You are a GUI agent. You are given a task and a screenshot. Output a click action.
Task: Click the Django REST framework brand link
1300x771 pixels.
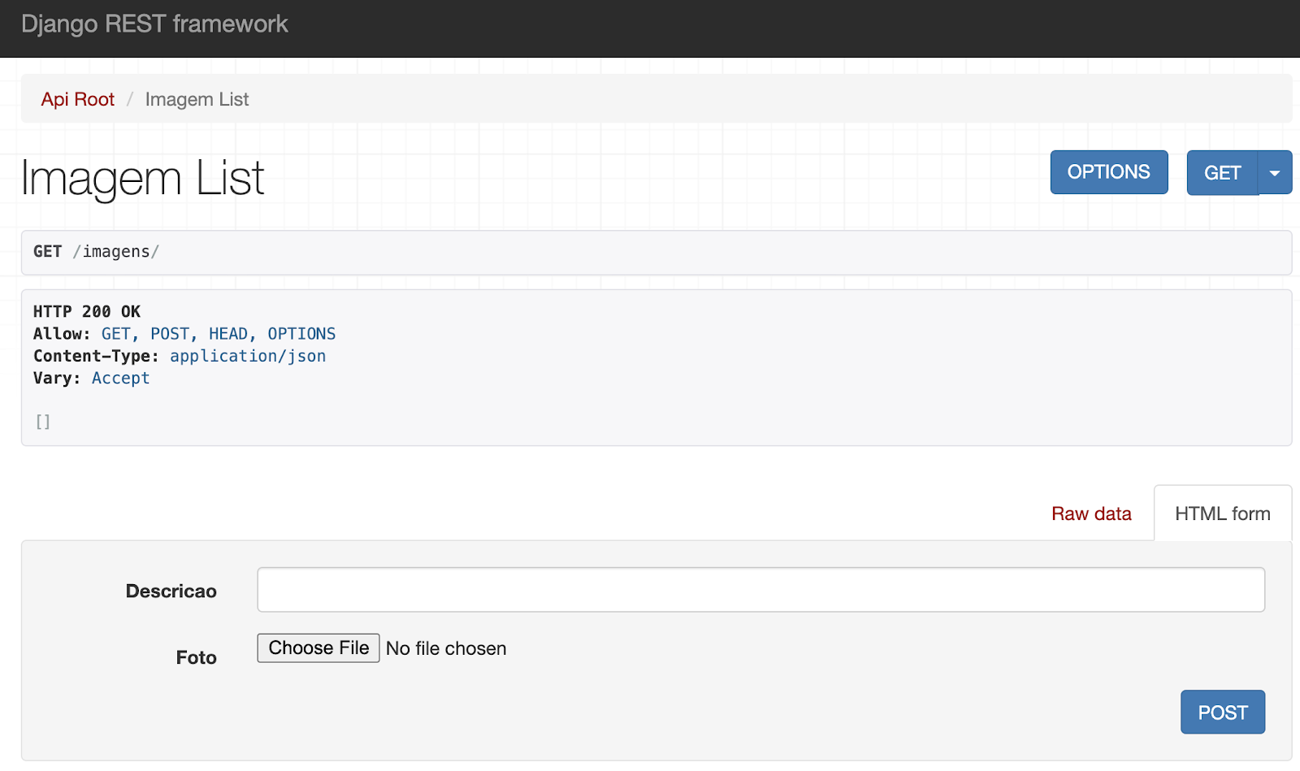[154, 24]
